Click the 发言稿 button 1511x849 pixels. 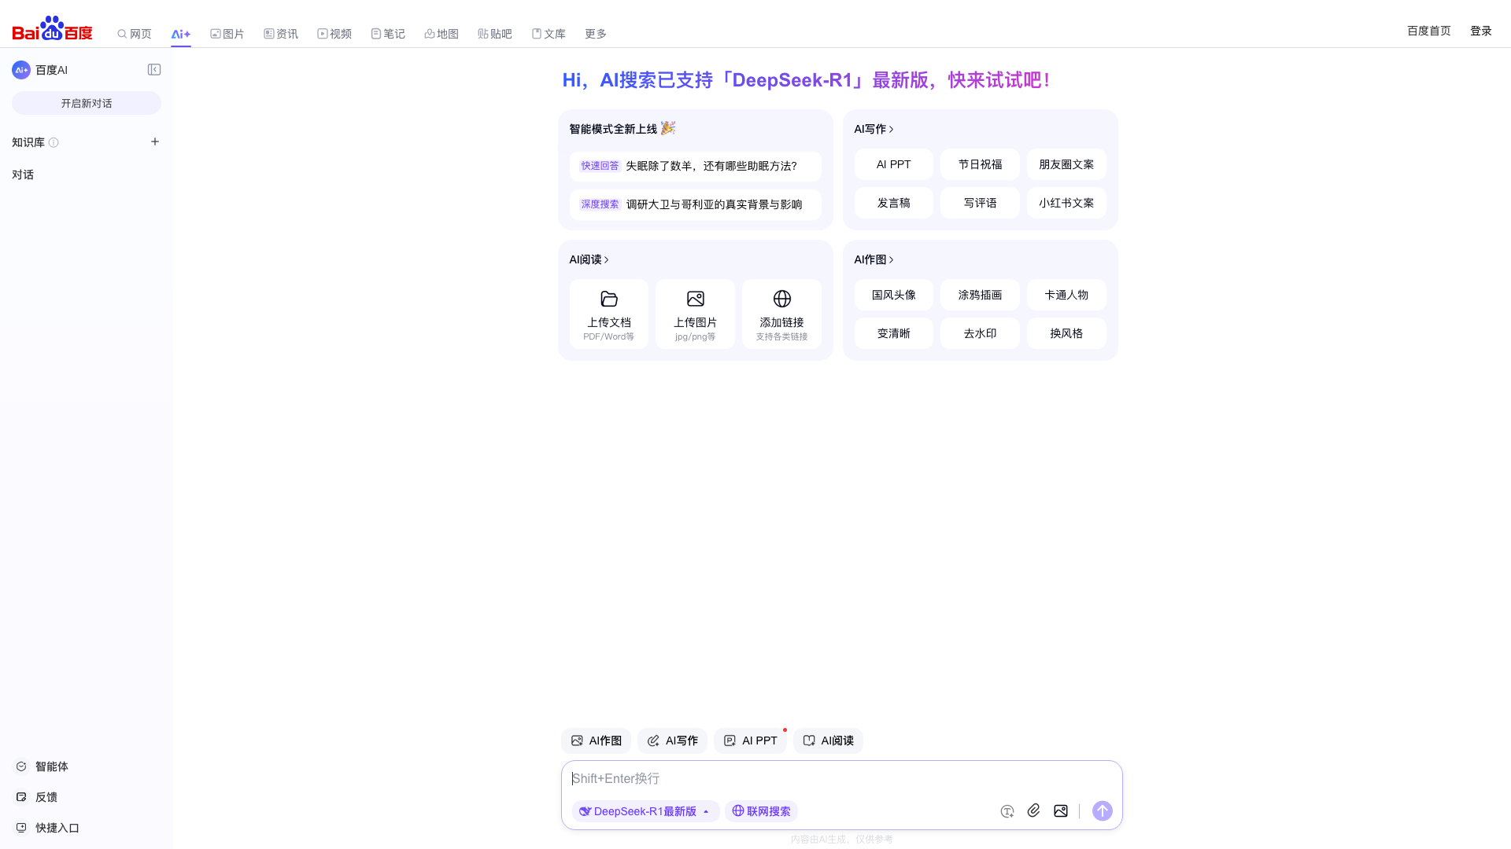click(894, 203)
